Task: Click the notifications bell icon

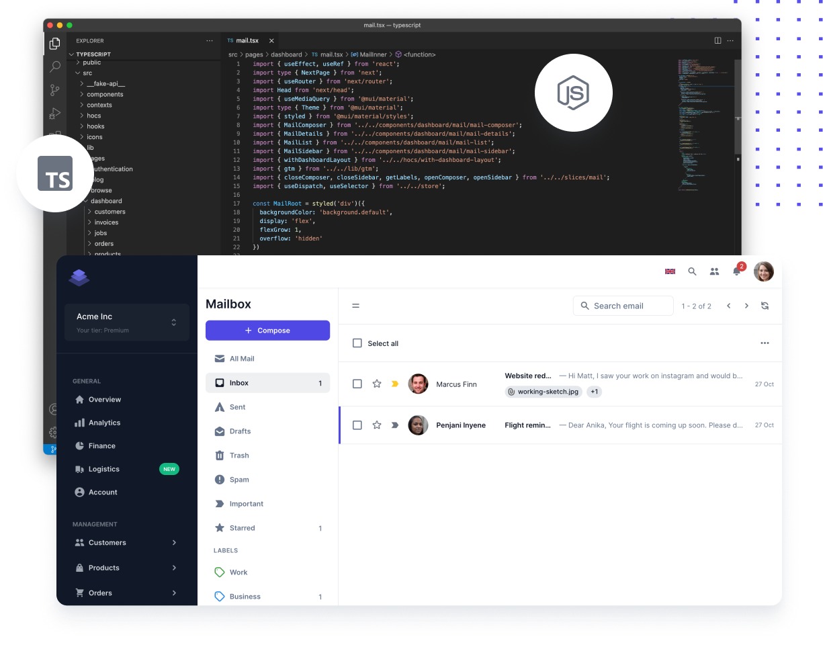Action: click(736, 271)
